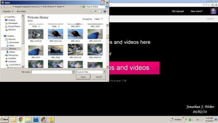Image resolution: width=218 pixels, height=123 pixels.
Task: Click the search magnifier in Search Active box
Action: (x=107, y=7)
